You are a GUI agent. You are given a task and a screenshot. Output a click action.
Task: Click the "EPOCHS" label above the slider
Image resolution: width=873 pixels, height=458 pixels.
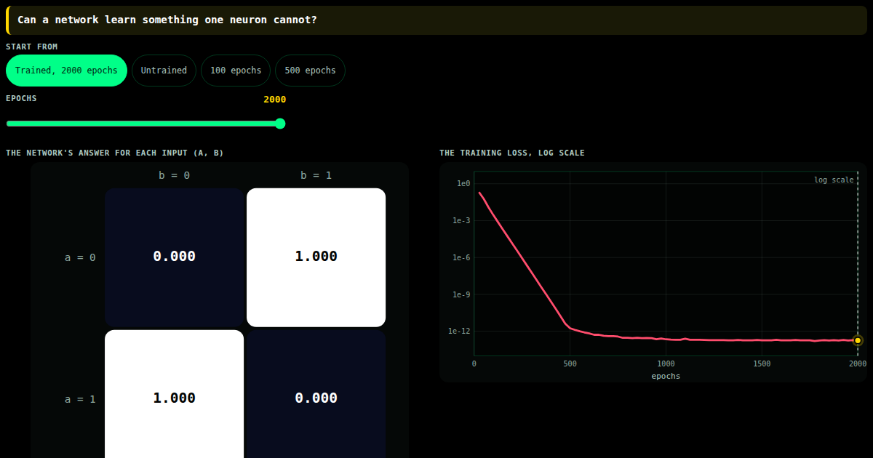coord(21,98)
